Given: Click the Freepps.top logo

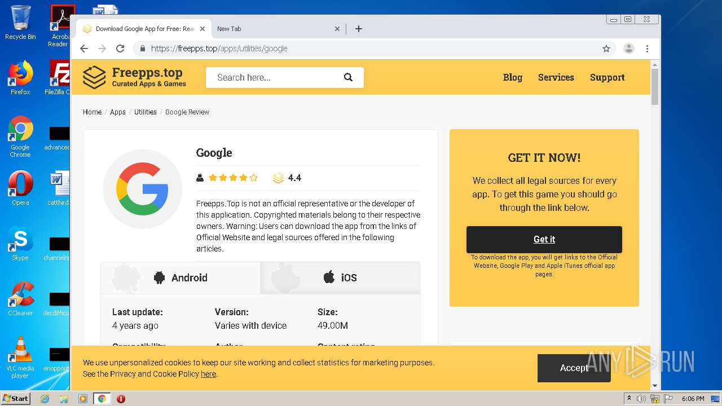Looking at the screenshot, I should point(134,77).
